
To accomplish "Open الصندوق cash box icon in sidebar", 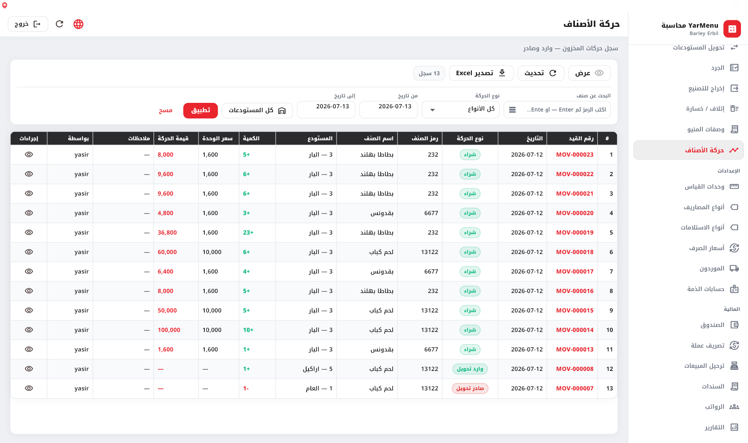I will pyautogui.click(x=734, y=325).
